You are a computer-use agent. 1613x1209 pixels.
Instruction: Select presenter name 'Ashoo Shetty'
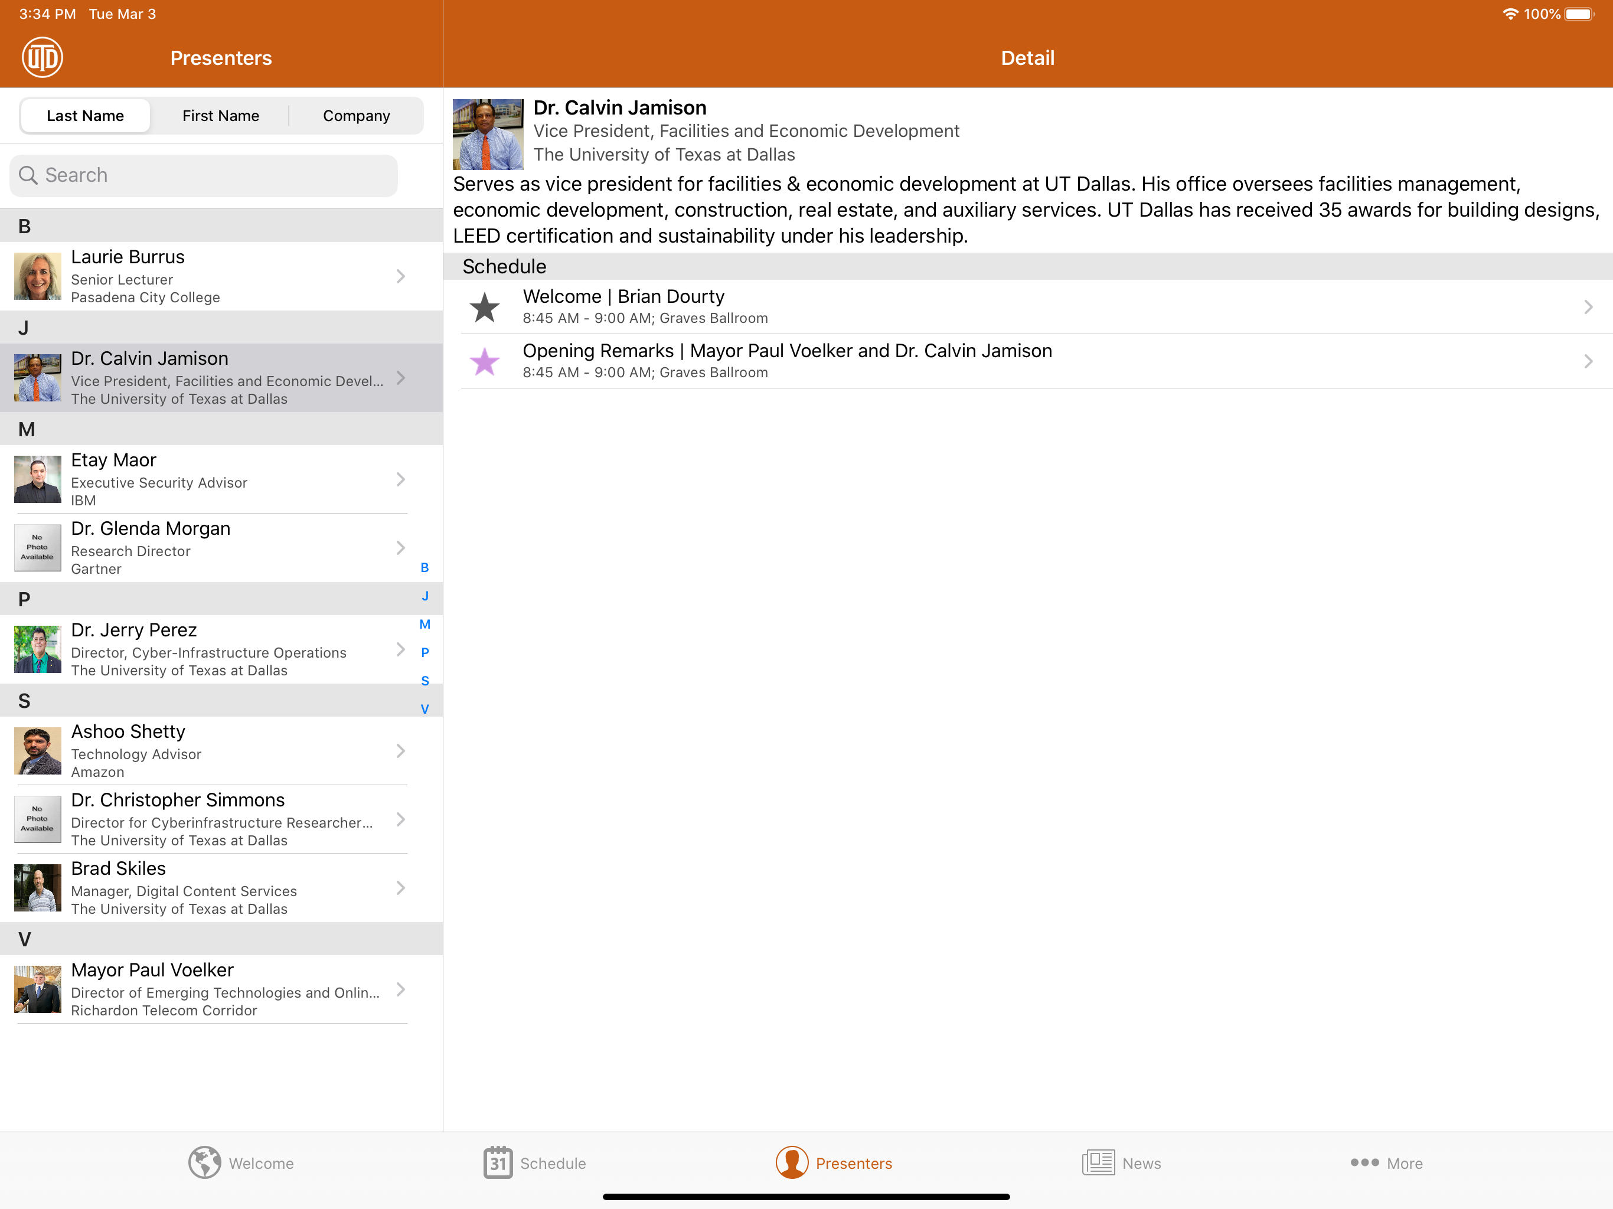(128, 731)
